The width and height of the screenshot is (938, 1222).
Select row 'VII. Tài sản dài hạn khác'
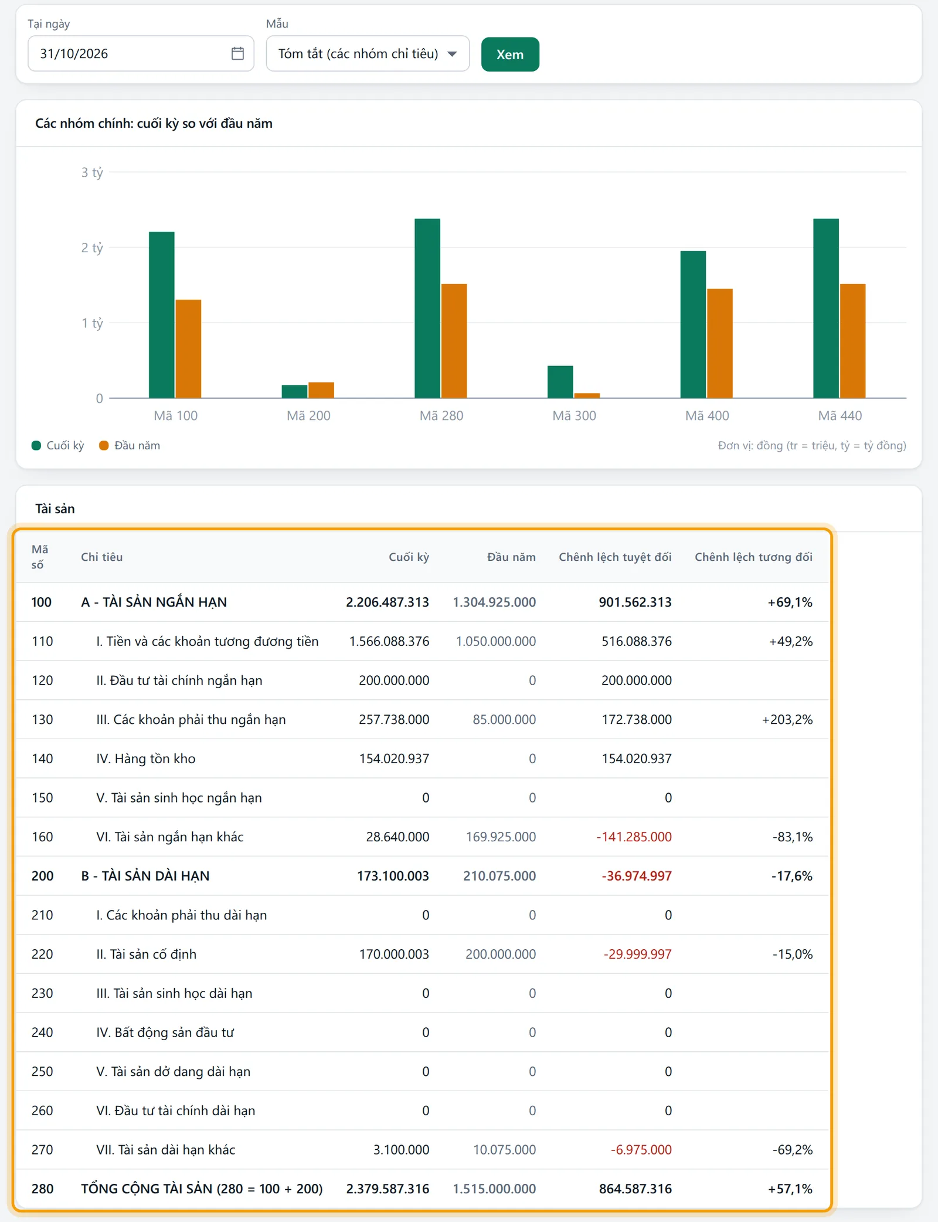click(422, 1150)
